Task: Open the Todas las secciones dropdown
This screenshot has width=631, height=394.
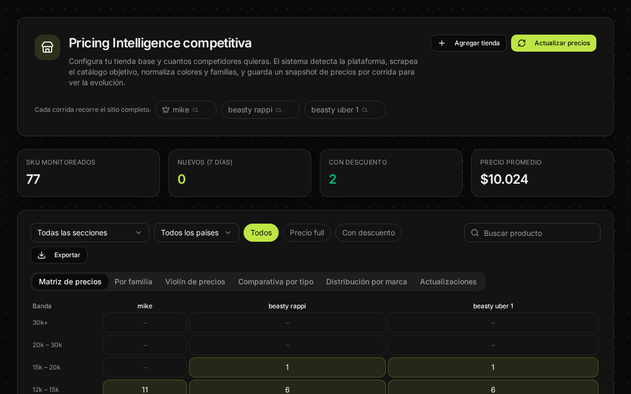Action: [x=90, y=233]
